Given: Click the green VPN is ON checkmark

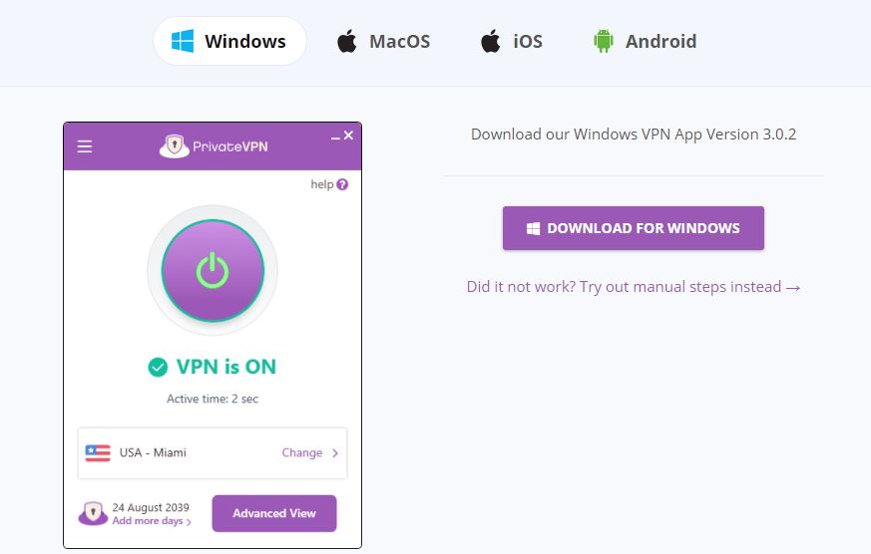Looking at the screenshot, I should [x=158, y=367].
